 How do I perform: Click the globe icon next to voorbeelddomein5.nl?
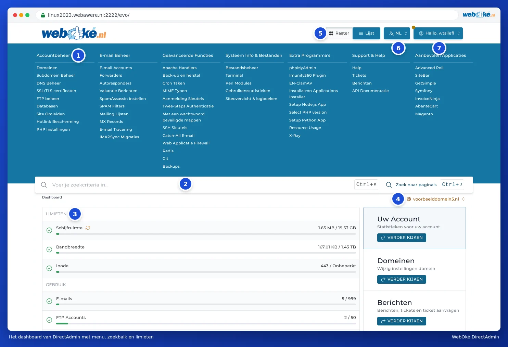tap(409, 199)
